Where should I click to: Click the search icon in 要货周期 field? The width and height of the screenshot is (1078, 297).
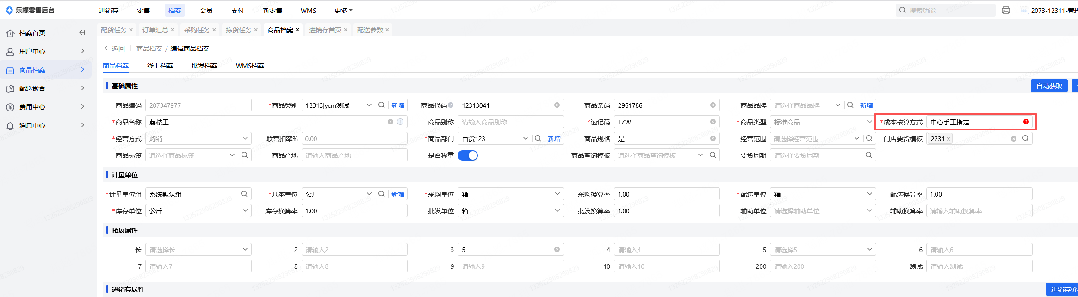click(869, 155)
